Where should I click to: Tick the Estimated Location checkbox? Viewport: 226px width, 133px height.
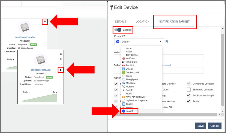189,90
